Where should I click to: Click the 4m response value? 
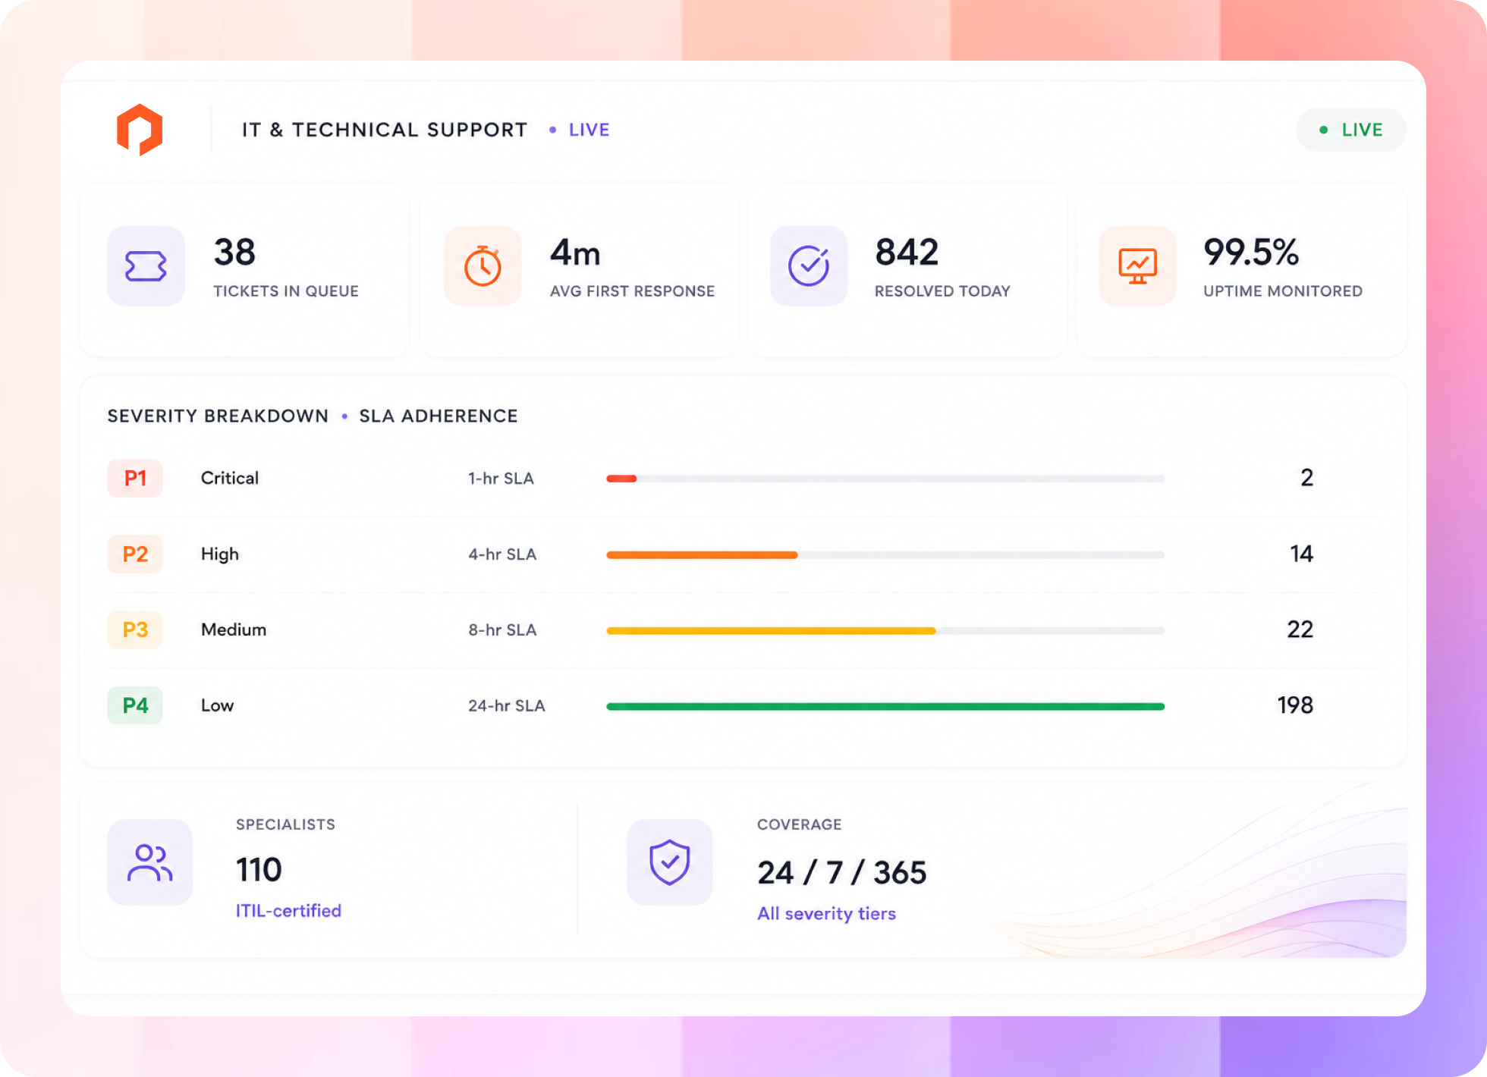pos(575,253)
